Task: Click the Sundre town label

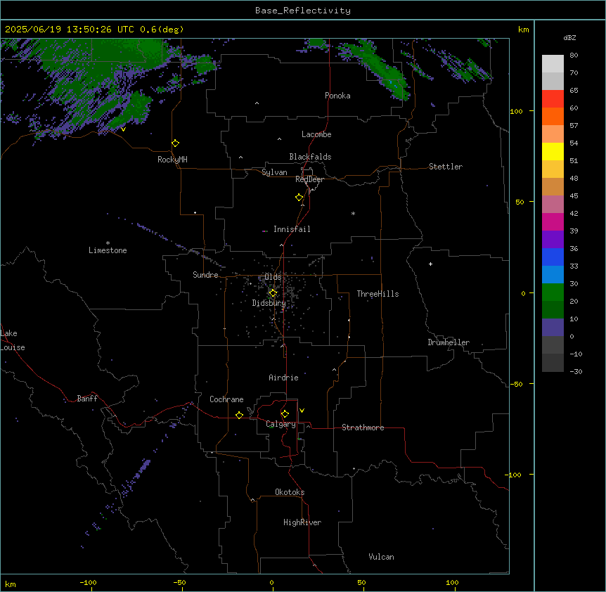Action: [205, 275]
